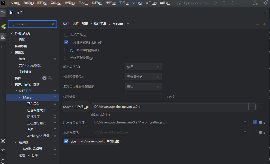Open the more tool windows ellipsis
The height and width of the screenshot is (164, 270).
click(x=3, y=47)
